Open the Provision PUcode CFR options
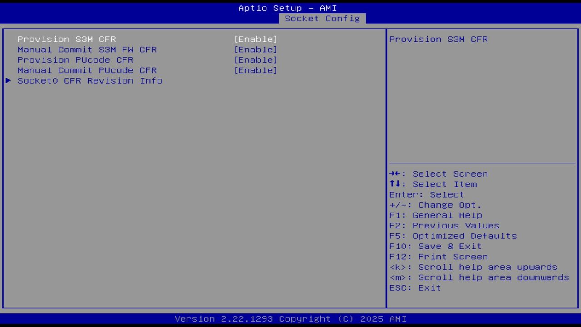 tap(256, 59)
